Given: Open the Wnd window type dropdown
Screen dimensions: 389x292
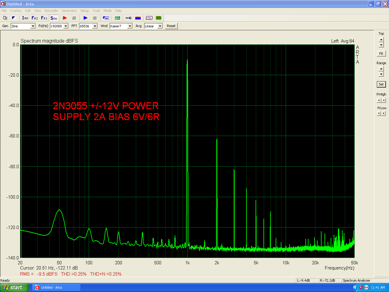Looking at the screenshot, I should coord(130,26).
